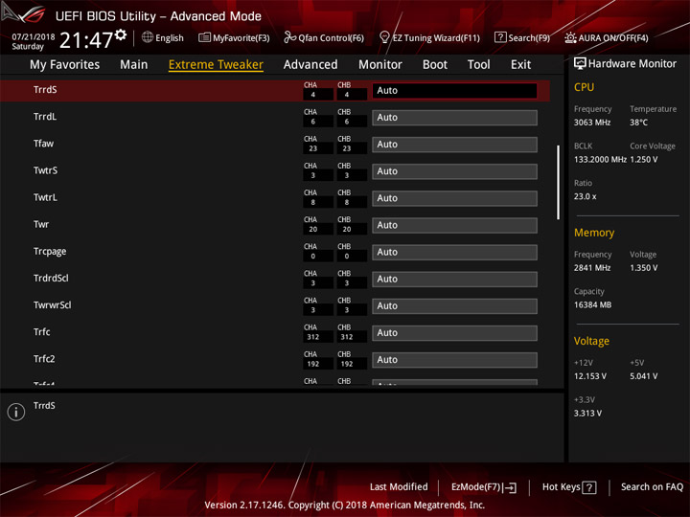
Task: Open MyFavorite(F3) list icon
Action: tap(204, 37)
